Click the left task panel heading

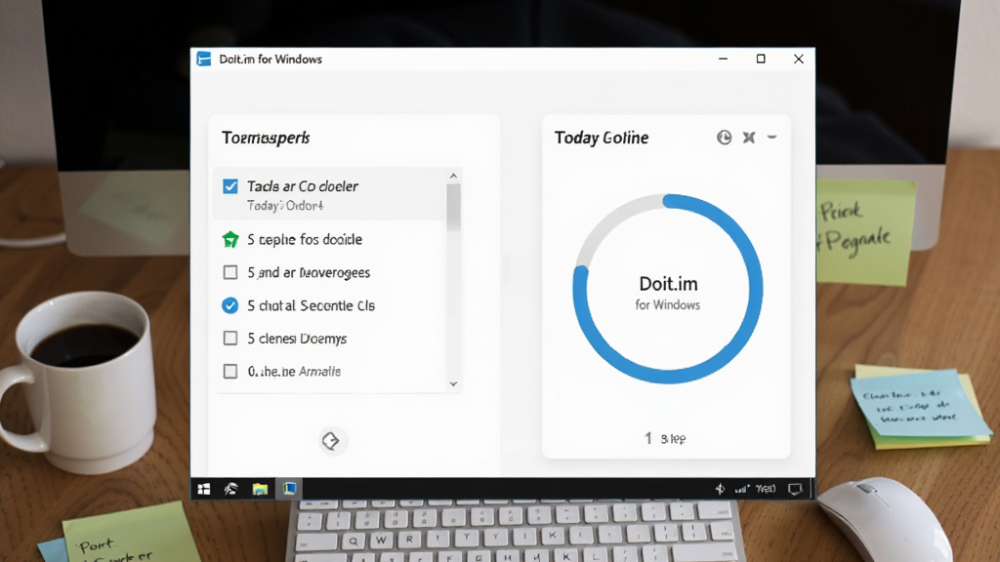[266, 138]
